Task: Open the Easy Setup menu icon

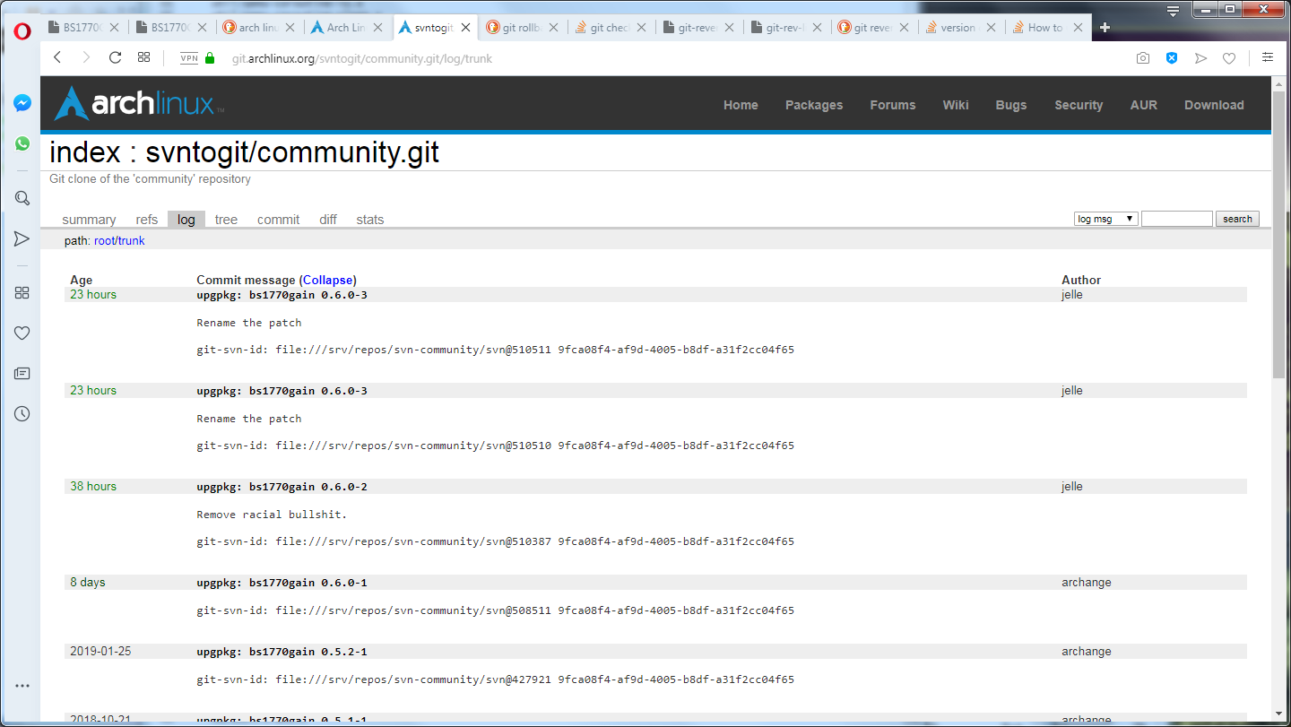Action: (1267, 57)
